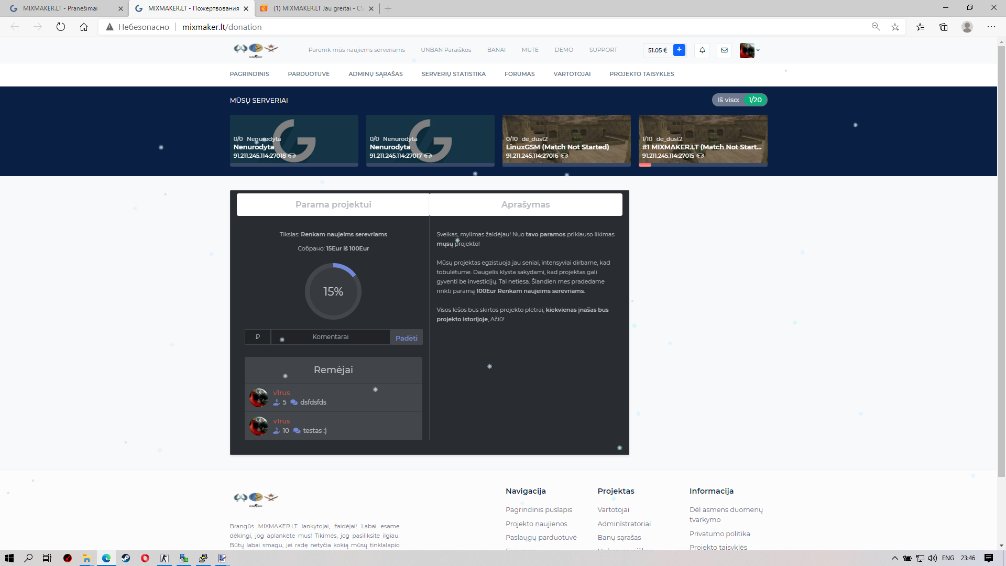The width and height of the screenshot is (1006, 566).
Task: Open LinuxGSM de_dust2 server card
Action: tap(566, 140)
